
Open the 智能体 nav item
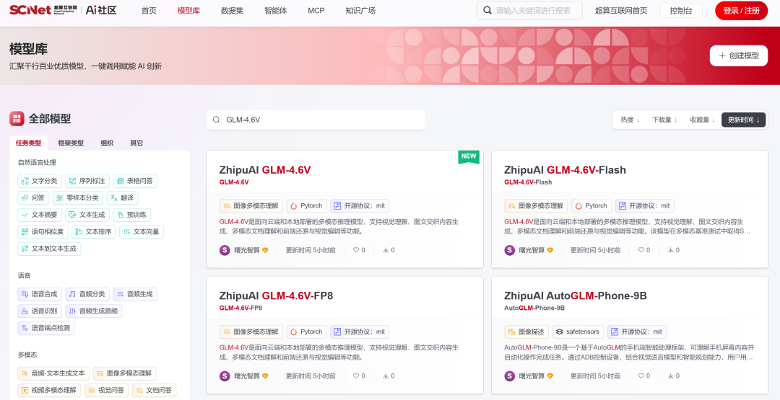[x=276, y=10]
